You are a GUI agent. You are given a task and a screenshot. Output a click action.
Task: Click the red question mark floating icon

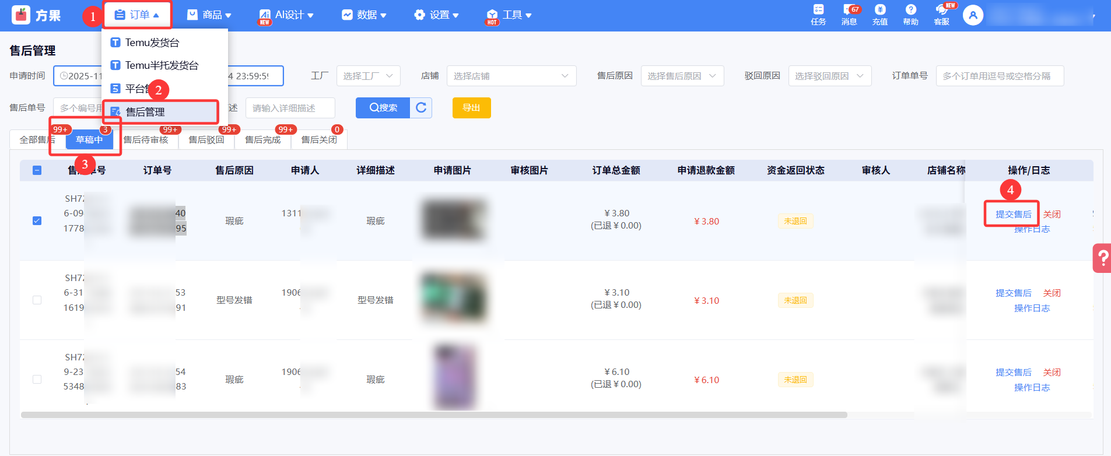pyautogui.click(x=1102, y=258)
